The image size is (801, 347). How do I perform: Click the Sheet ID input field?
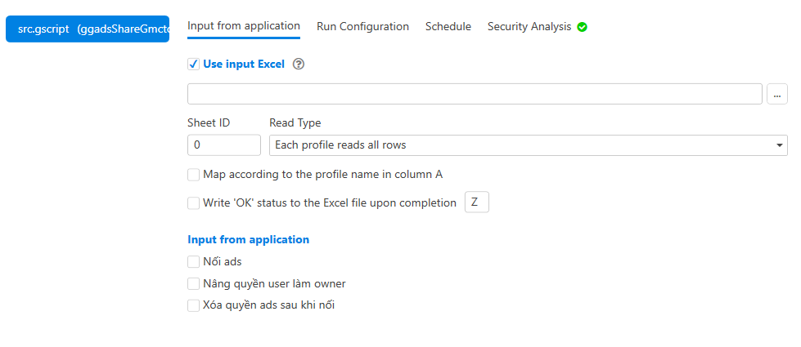[224, 145]
